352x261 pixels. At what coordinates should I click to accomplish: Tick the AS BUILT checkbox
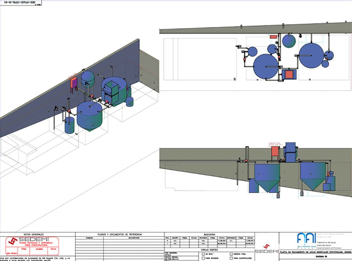coord(203,253)
